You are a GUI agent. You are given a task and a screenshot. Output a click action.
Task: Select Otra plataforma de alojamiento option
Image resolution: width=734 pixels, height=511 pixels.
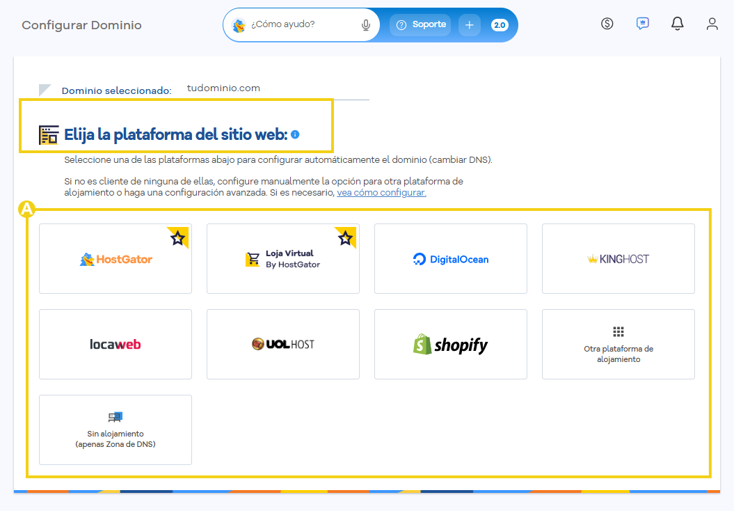[x=619, y=344]
